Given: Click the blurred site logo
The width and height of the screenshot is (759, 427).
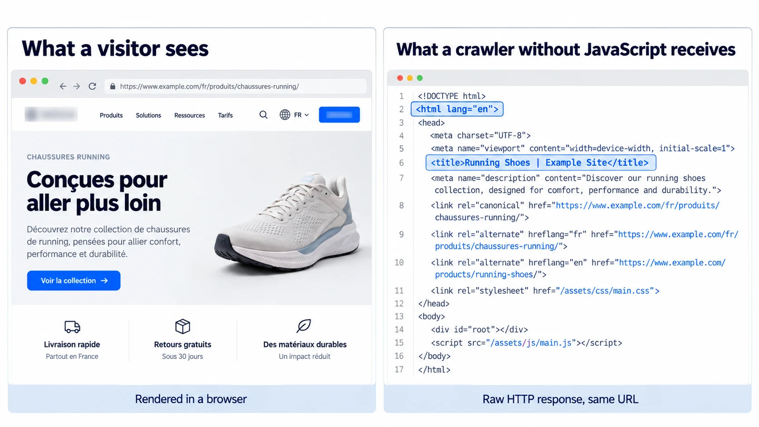Looking at the screenshot, I should point(51,114).
